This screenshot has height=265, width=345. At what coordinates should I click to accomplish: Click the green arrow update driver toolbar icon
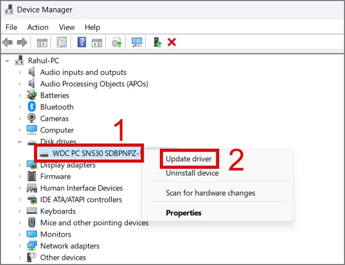(158, 42)
